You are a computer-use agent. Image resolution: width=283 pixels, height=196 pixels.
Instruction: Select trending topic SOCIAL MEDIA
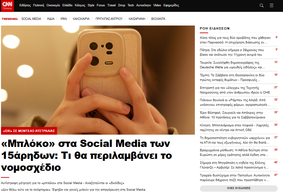[x=31, y=19]
